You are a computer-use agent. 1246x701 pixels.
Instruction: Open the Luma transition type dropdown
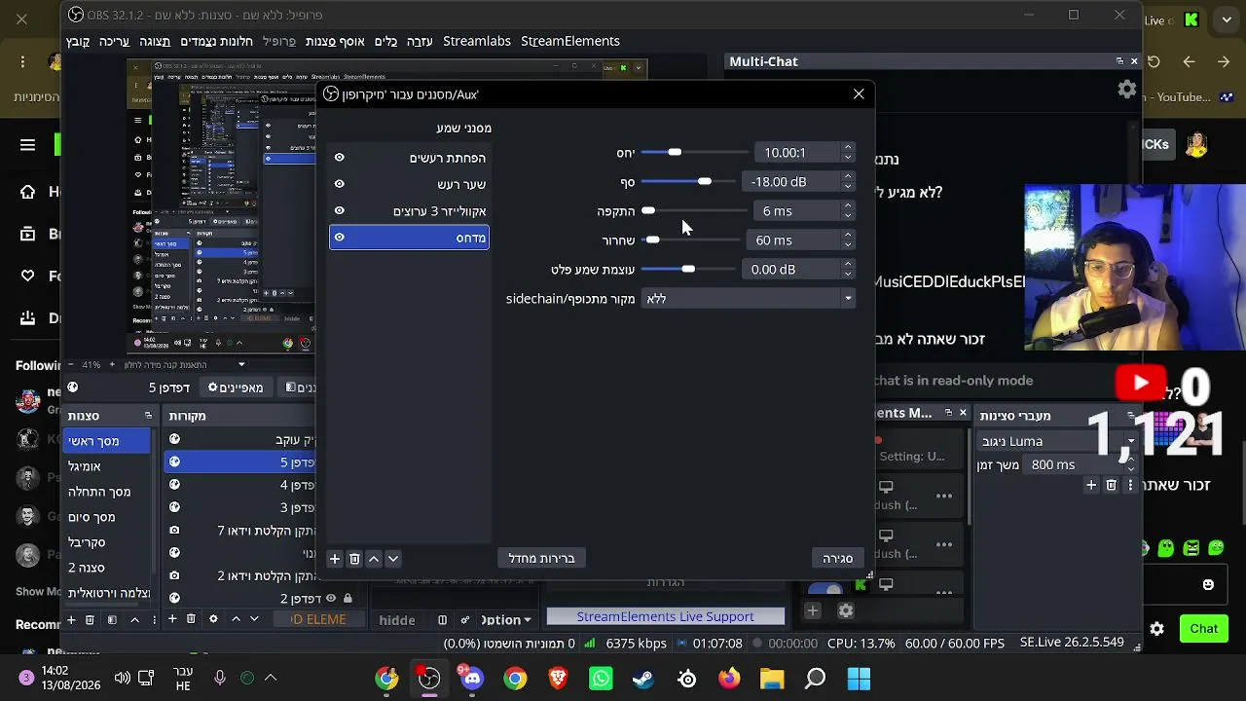coord(1058,441)
